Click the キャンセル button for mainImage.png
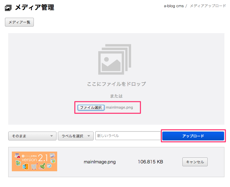Viewport: 230px width, 187px height. point(195,162)
